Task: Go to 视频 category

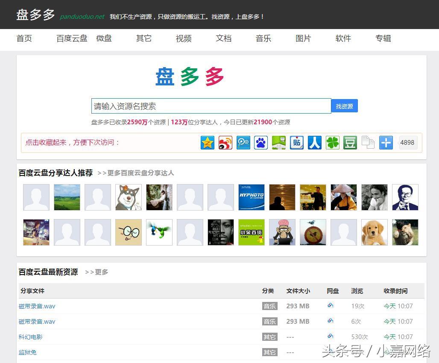Action: (x=184, y=38)
